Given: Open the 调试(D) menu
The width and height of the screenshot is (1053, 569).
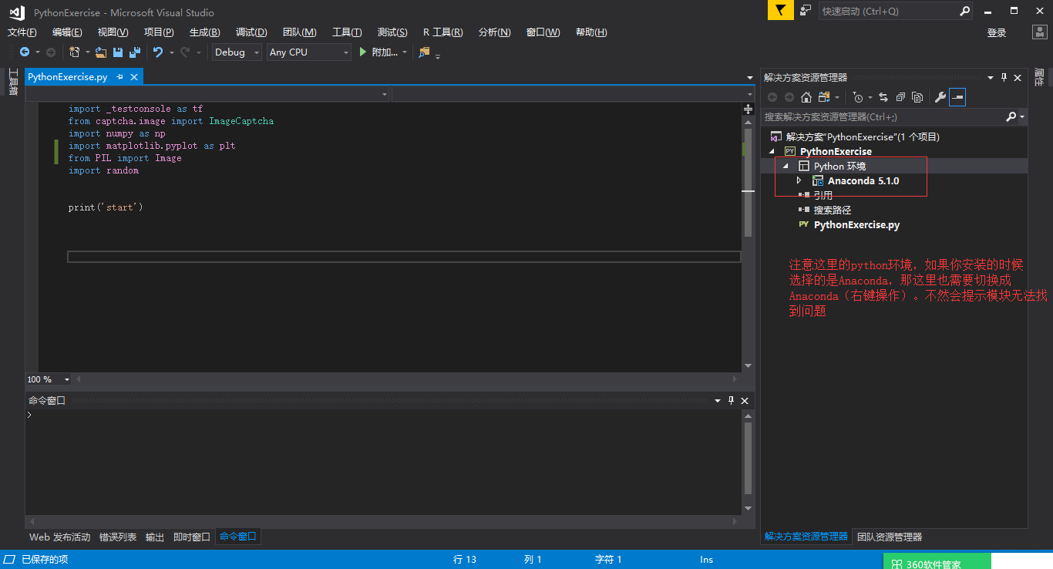Looking at the screenshot, I should tap(251, 32).
